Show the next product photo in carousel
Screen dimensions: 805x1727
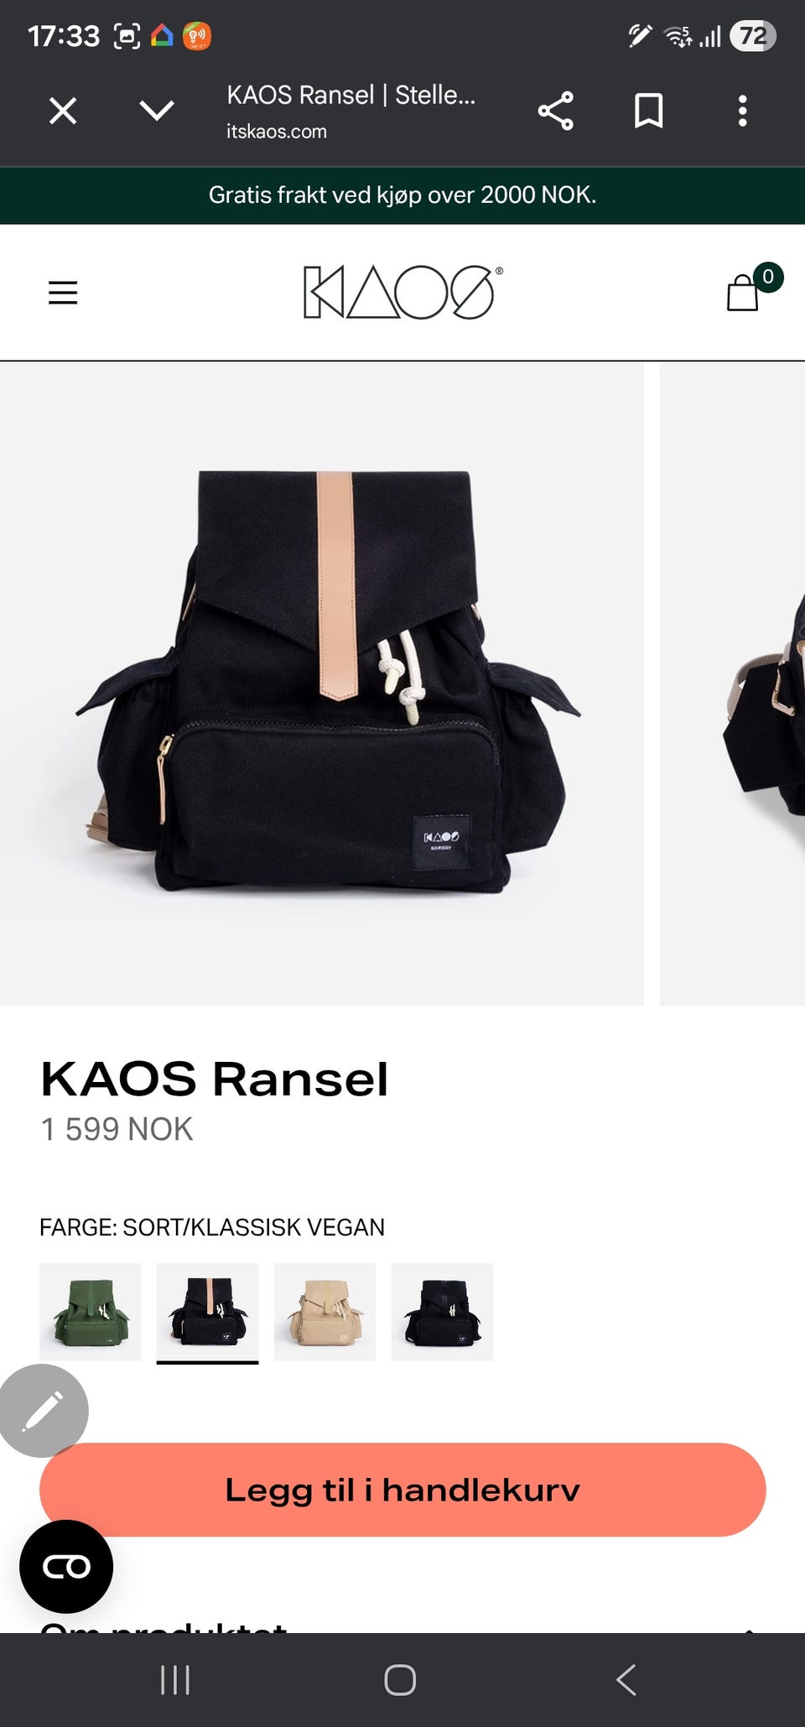coord(732,684)
